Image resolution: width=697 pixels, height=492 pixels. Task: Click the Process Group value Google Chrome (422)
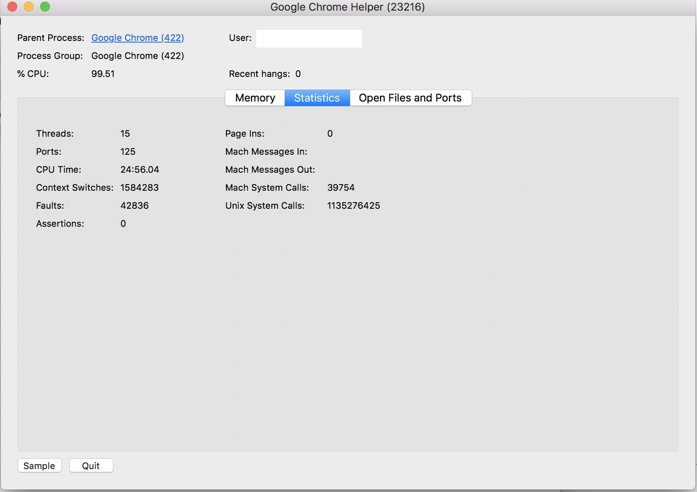[138, 56]
